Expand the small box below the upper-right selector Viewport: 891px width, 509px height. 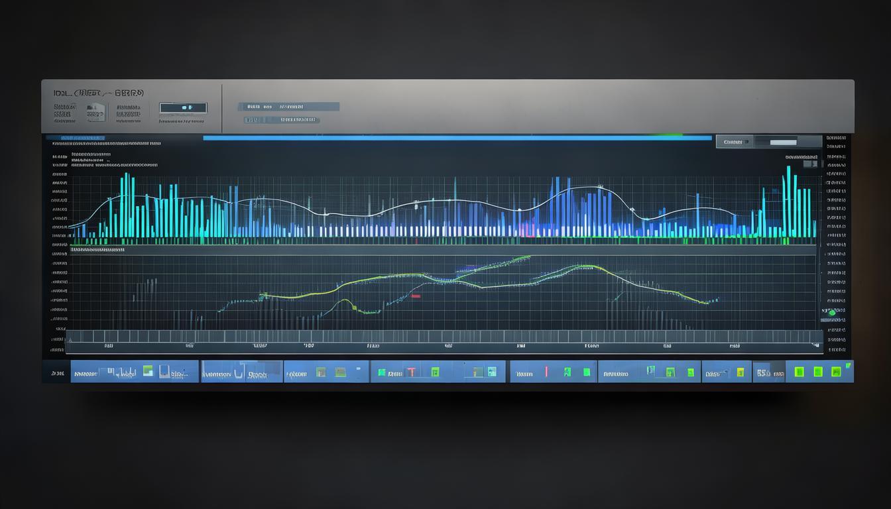pos(810,164)
